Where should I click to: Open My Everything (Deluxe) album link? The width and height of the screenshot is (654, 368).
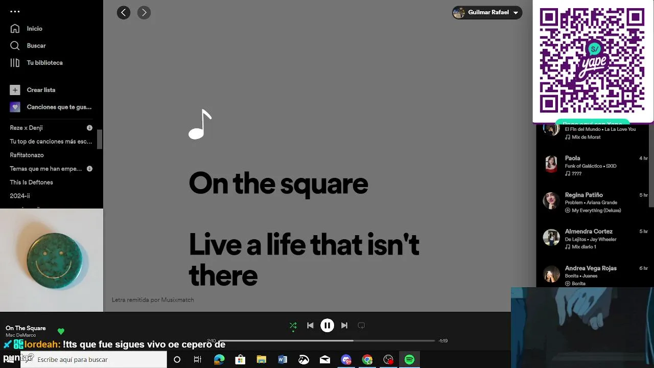pyautogui.click(x=596, y=211)
